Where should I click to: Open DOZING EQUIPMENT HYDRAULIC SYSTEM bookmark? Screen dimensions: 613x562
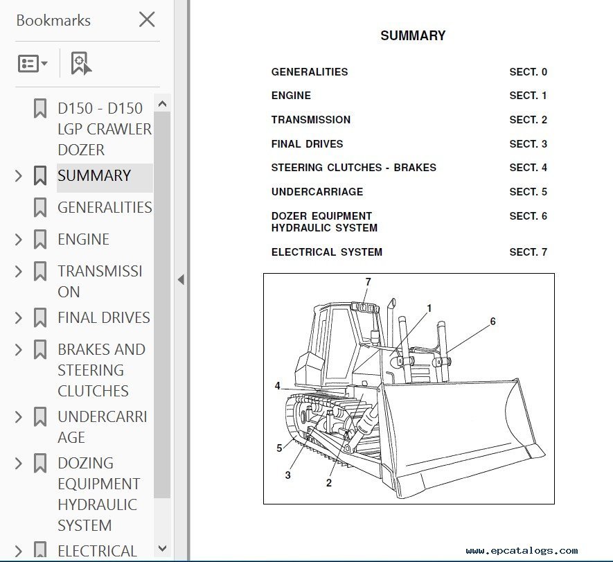pyautogui.click(x=98, y=494)
